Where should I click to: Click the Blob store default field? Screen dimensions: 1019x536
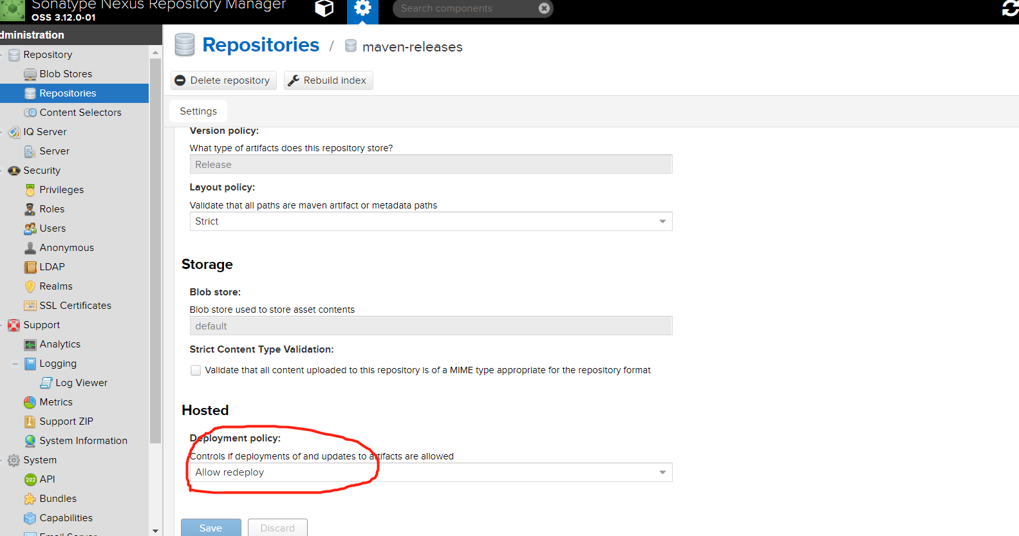[x=431, y=326]
